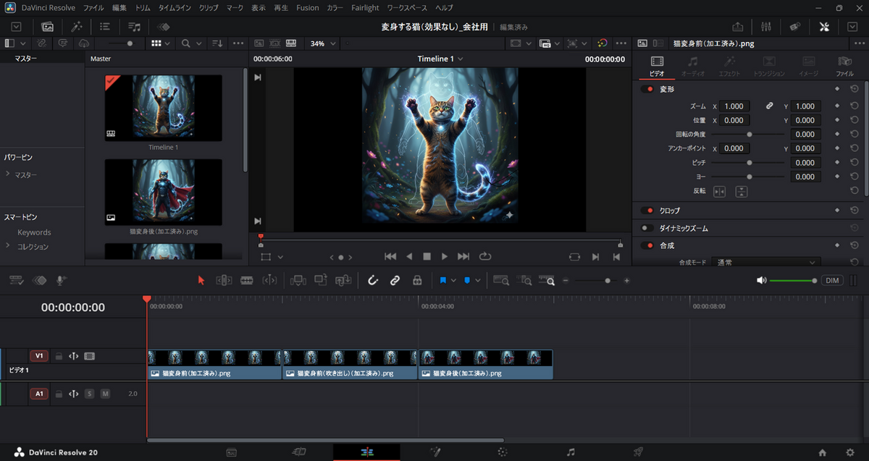This screenshot has height=461, width=869.
Task: Expand the マスター bin under パワービン
Action: [7, 174]
